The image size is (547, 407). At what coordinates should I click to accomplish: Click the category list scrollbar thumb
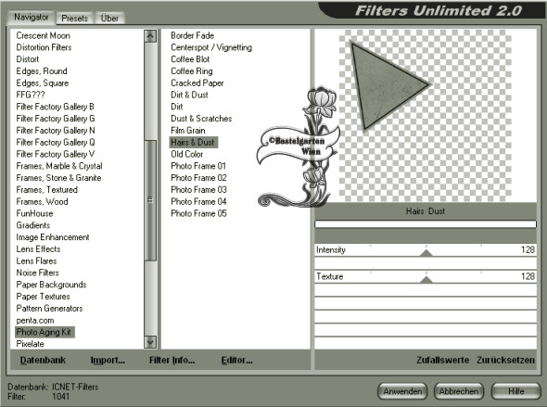tap(150, 200)
